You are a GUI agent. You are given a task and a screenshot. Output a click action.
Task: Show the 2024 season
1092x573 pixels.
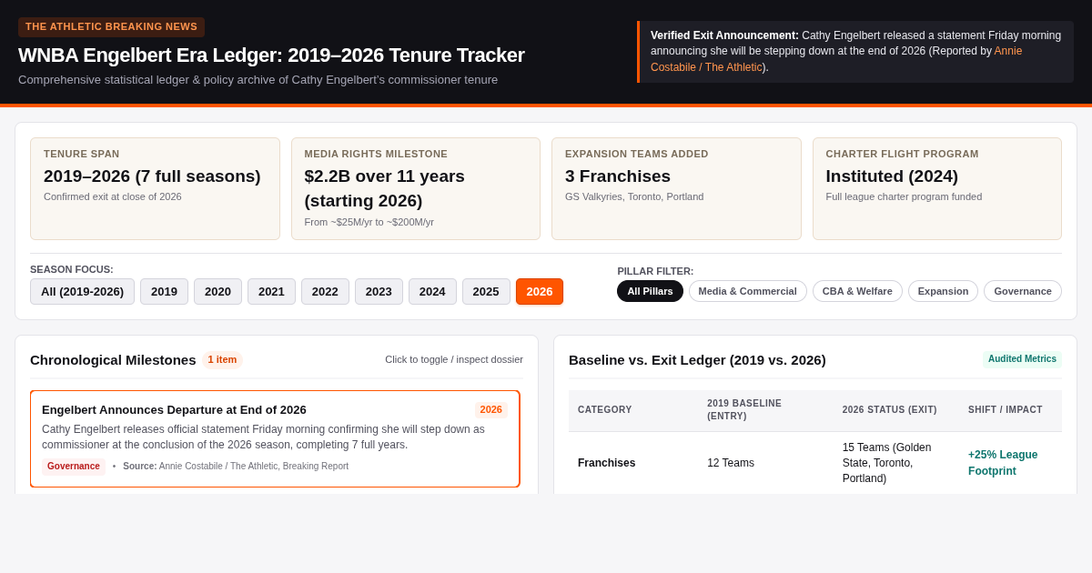432,291
